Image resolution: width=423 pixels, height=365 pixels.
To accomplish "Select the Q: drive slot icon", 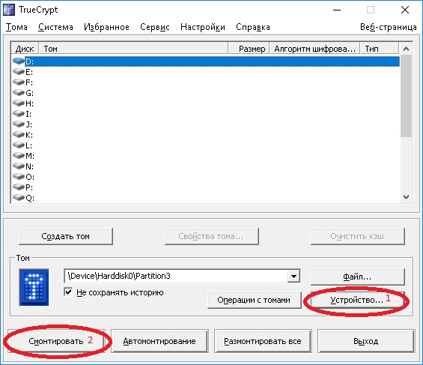I will pyautogui.click(x=19, y=198).
